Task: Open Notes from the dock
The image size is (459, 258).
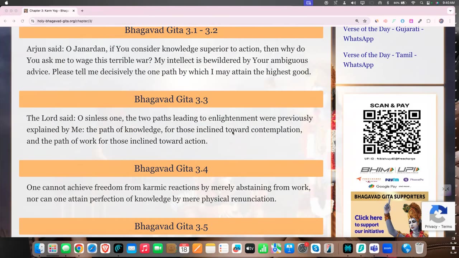Action: click(x=210, y=248)
